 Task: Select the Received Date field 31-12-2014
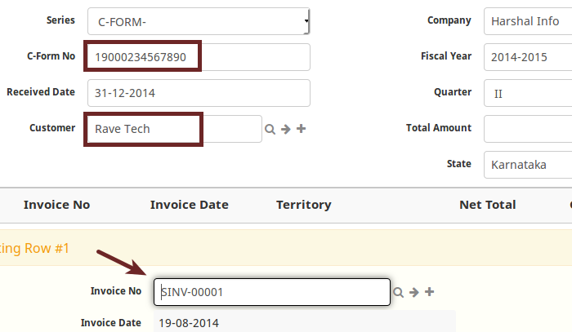click(196, 93)
